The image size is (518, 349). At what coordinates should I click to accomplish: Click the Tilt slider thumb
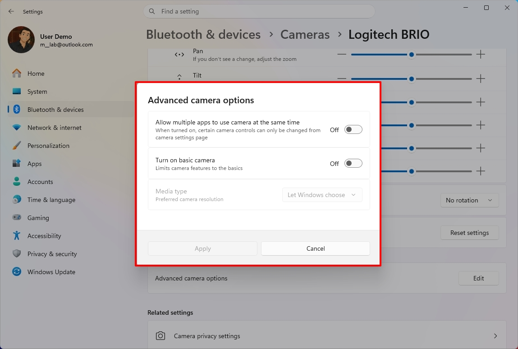tap(411, 78)
